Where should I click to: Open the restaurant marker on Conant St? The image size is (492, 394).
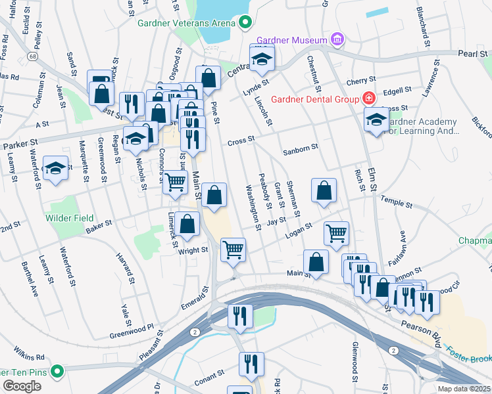click(x=251, y=367)
